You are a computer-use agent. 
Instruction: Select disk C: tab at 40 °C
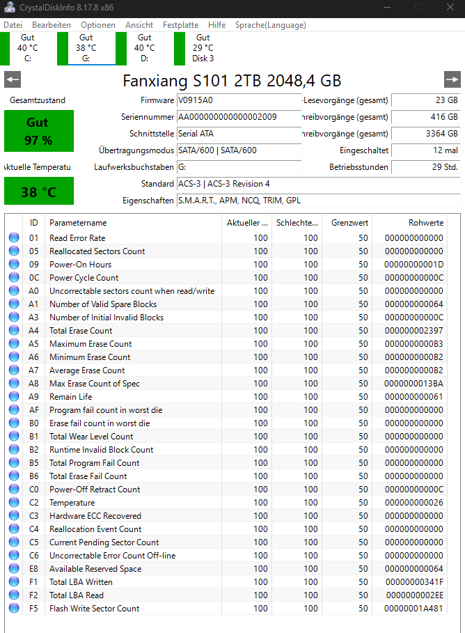pos(27,48)
